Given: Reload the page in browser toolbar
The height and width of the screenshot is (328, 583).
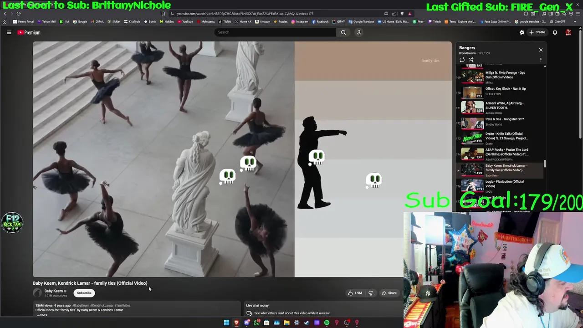Looking at the screenshot, I should tap(18, 14).
